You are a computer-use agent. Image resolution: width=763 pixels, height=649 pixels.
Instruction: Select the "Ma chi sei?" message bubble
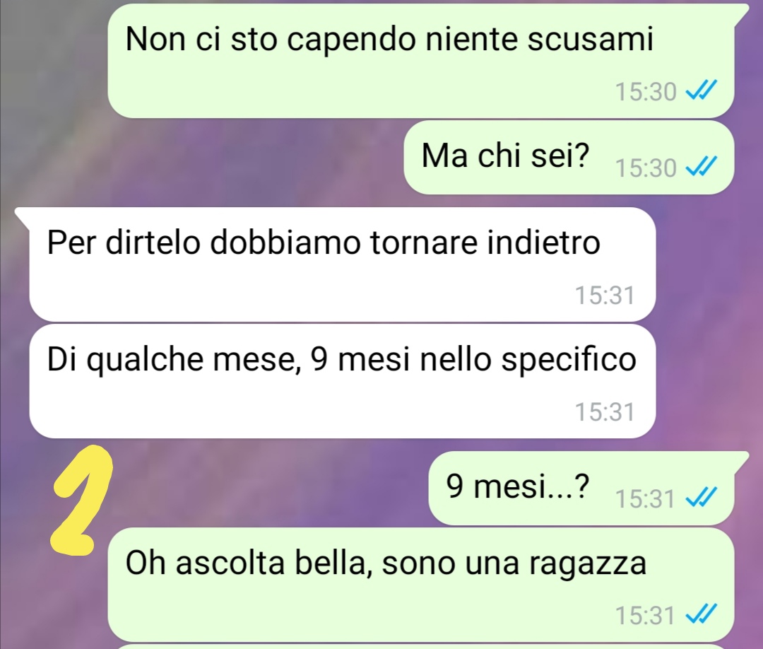569,158
